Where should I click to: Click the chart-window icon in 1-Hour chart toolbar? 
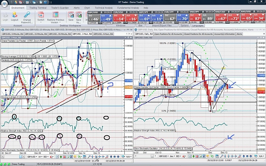coord(71,157)
